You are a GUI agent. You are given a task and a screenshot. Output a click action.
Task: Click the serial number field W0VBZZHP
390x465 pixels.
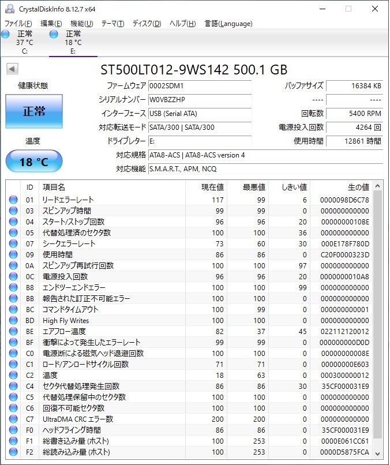point(200,100)
